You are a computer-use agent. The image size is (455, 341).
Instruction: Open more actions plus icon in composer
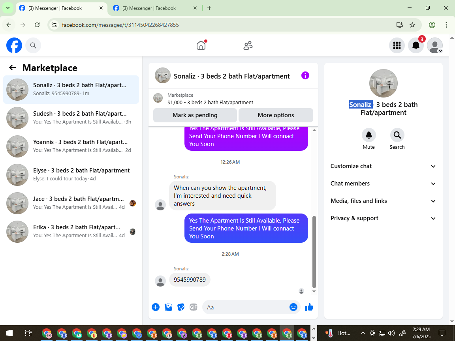tap(156, 307)
